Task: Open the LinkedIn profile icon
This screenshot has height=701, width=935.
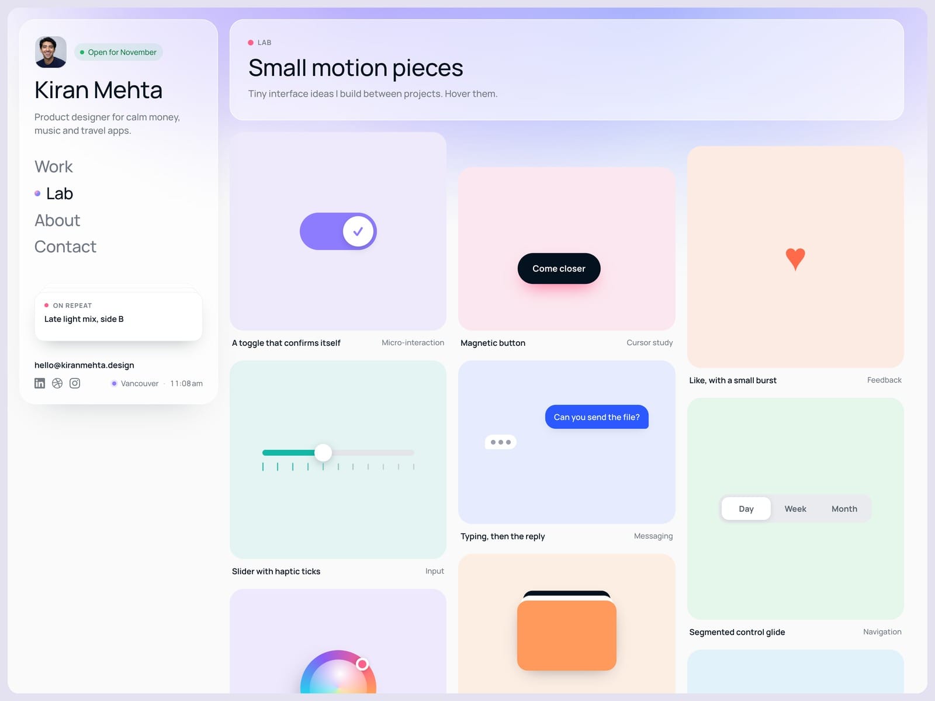Action: pyautogui.click(x=40, y=383)
